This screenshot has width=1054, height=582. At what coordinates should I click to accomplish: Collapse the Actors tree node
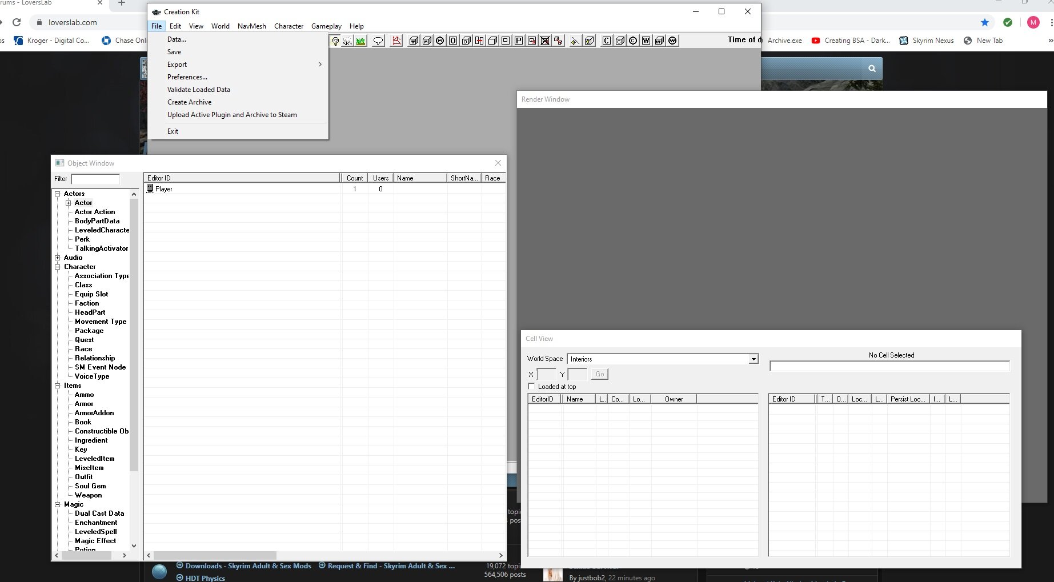coord(58,194)
